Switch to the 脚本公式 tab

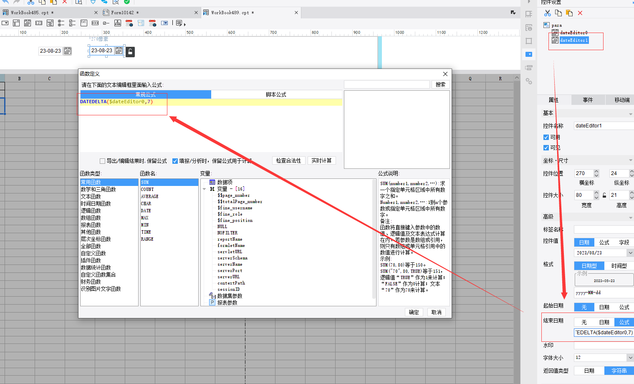pos(276,95)
